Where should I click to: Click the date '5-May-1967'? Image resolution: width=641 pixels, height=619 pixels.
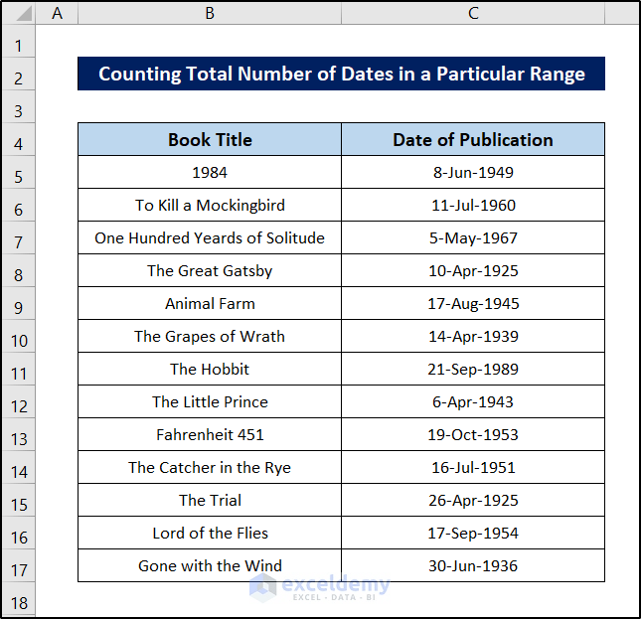(x=473, y=237)
